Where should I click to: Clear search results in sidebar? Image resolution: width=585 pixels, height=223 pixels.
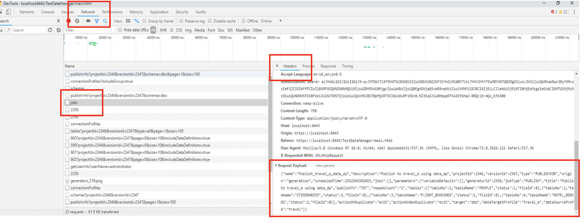59,30
